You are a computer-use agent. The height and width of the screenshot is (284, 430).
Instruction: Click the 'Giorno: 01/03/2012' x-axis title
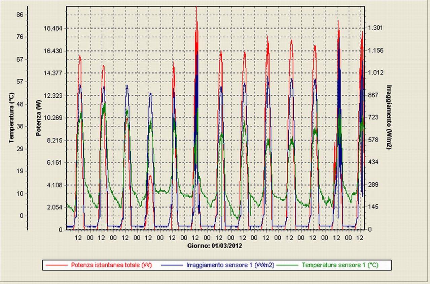[x=215, y=246]
